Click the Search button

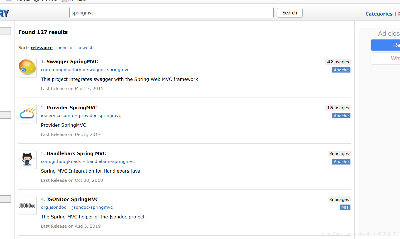click(x=289, y=13)
